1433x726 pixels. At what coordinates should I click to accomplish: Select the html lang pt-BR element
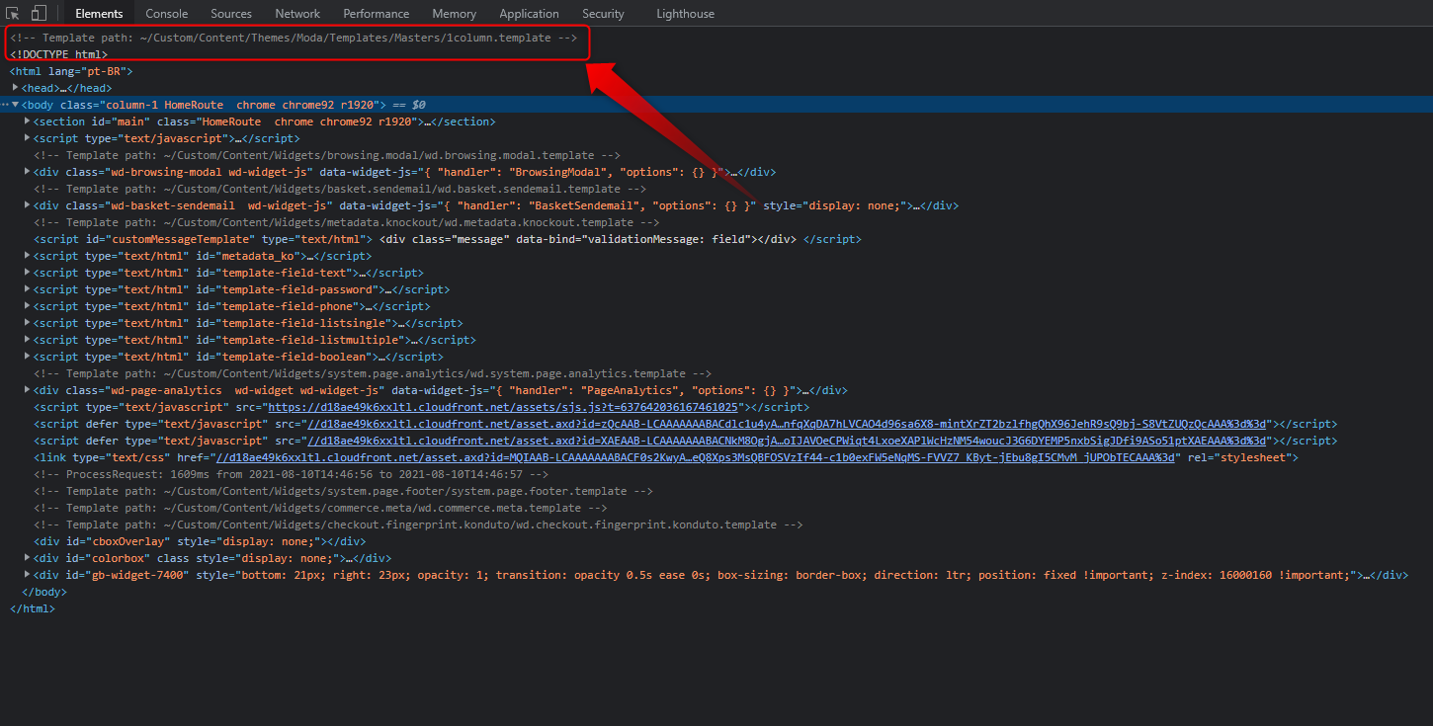pyautogui.click(x=70, y=71)
